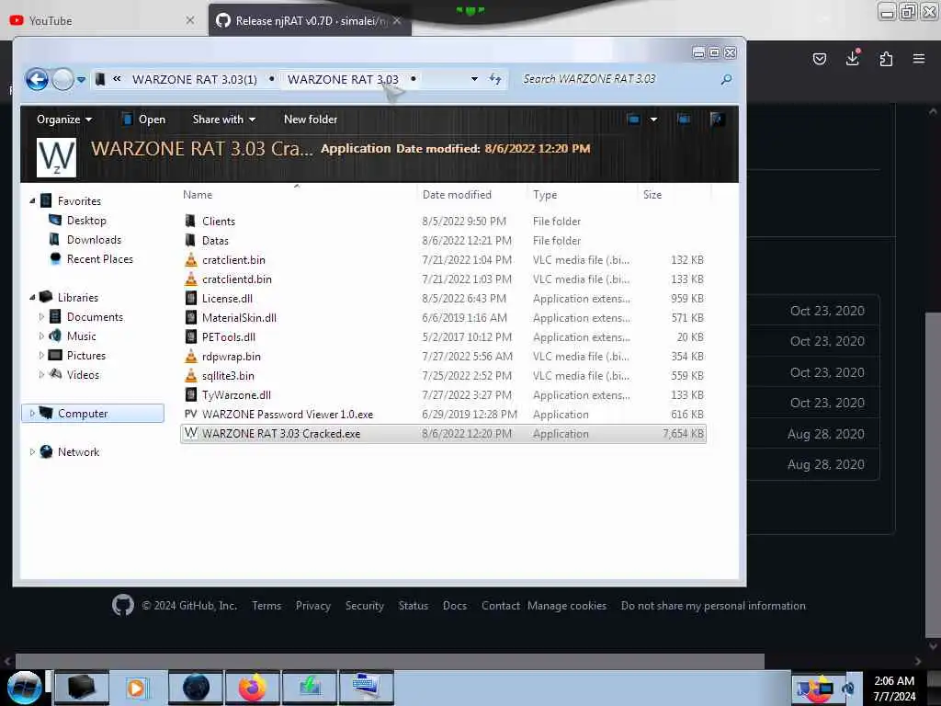
Task: Open Firefox downloads panel icon
Action: [x=853, y=58]
